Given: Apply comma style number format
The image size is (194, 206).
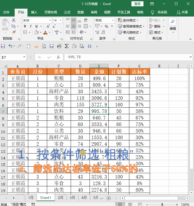Looking at the screenshot, I should pos(112,27).
